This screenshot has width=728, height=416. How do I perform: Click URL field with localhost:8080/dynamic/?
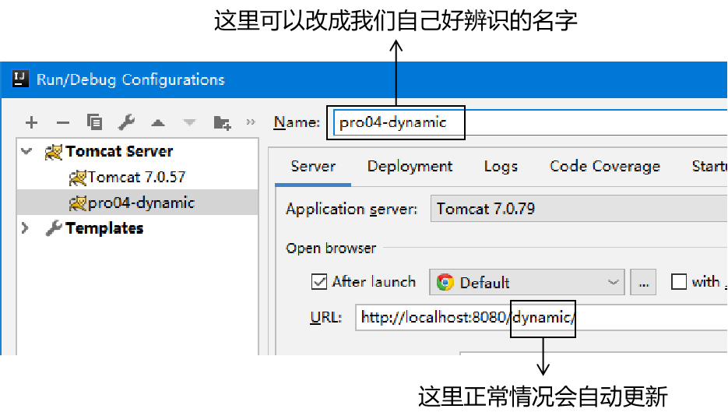point(541,318)
